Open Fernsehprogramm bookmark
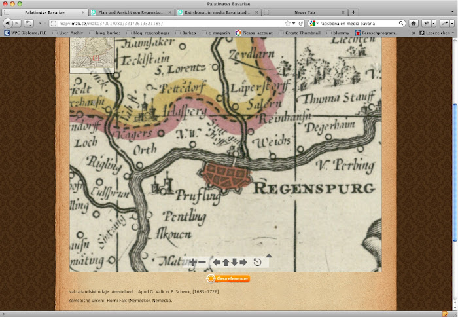The image size is (458, 317). coord(375,33)
